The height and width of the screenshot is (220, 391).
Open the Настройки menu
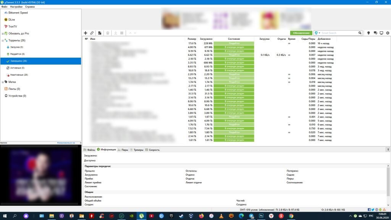[16, 7]
